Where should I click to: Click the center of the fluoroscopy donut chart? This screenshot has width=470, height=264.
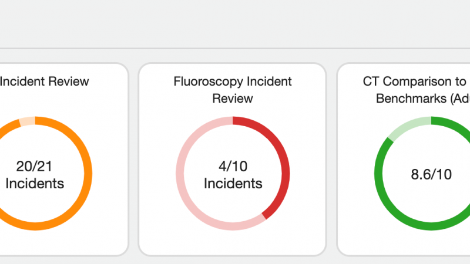coord(233,174)
